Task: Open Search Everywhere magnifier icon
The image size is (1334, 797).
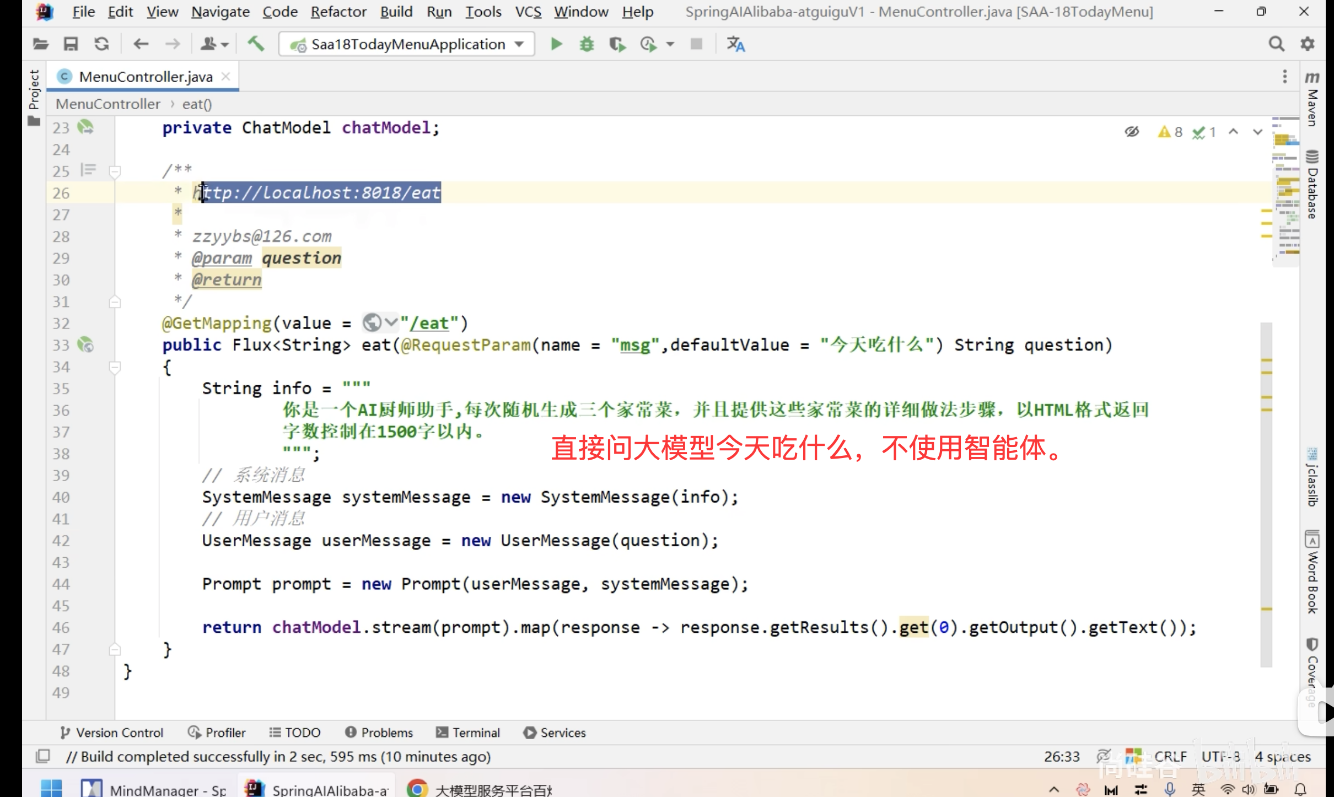Action: pos(1276,44)
